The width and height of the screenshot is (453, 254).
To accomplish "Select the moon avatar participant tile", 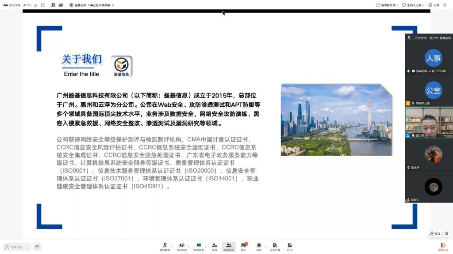I will [434, 187].
